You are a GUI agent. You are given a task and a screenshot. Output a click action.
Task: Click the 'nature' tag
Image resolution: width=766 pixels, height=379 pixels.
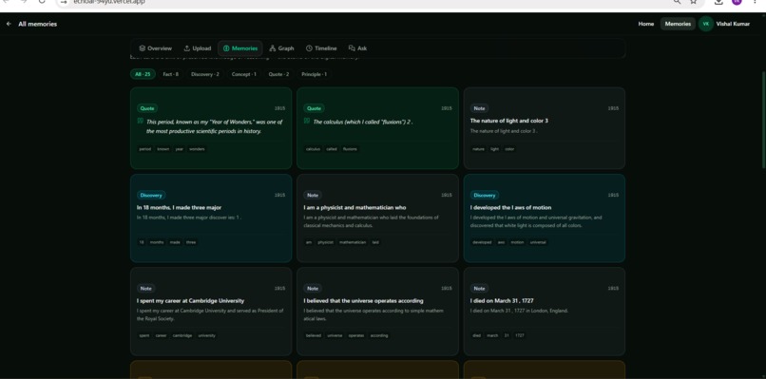pyautogui.click(x=478, y=149)
